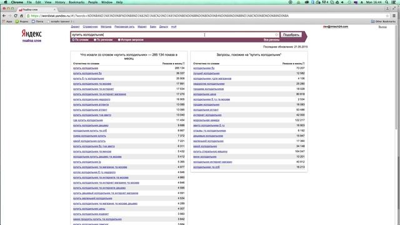Click help icon beside left Показов в месяц
The width and height of the screenshot is (400, 225).
(x=184, y=63)
